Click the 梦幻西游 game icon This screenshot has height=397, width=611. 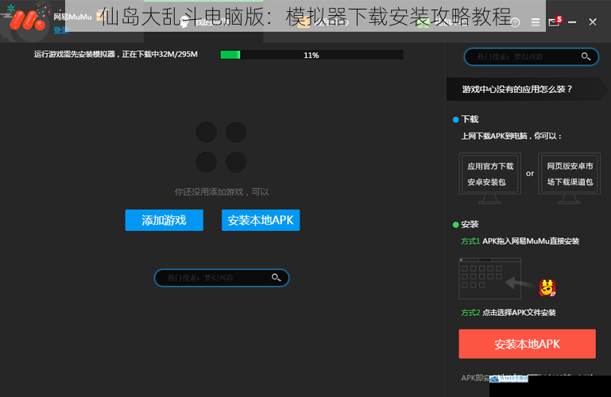pyautogui.click(x=547, y=288)
